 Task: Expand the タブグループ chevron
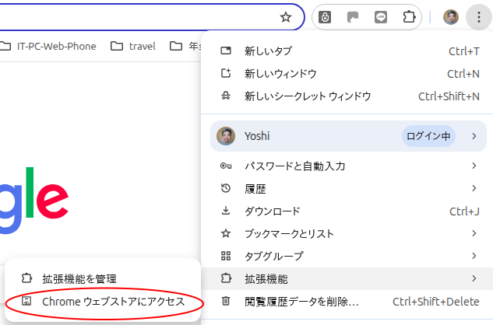point(474,256)
